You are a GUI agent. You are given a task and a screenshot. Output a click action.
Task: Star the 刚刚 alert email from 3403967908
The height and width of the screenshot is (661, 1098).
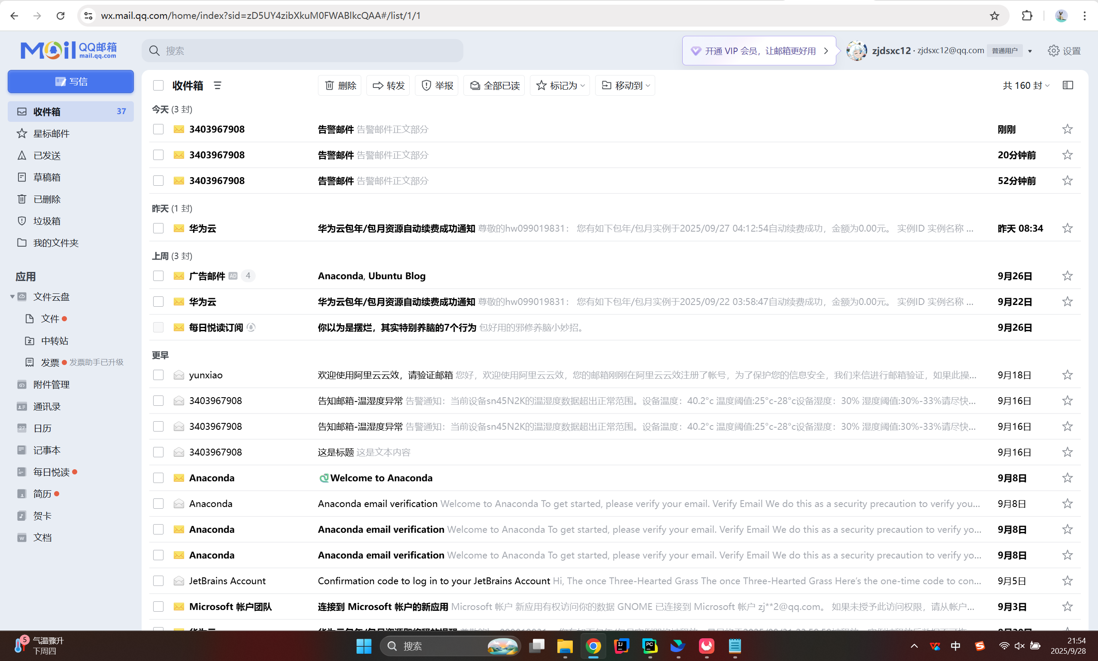tap(1067, 129)
